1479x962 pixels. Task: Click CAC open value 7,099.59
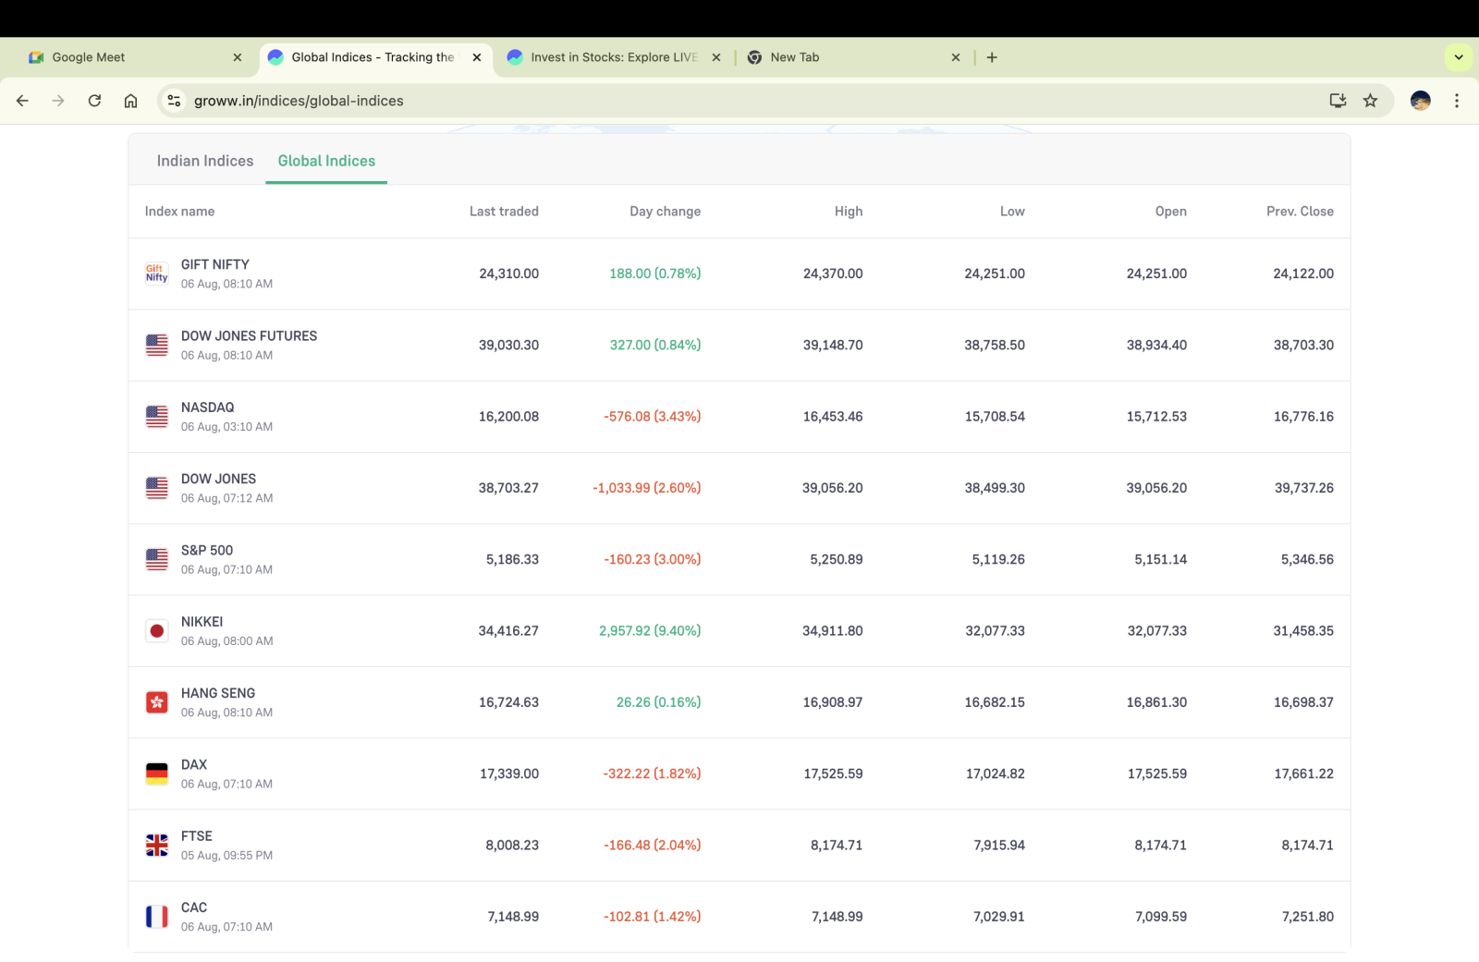(1161, 917)
